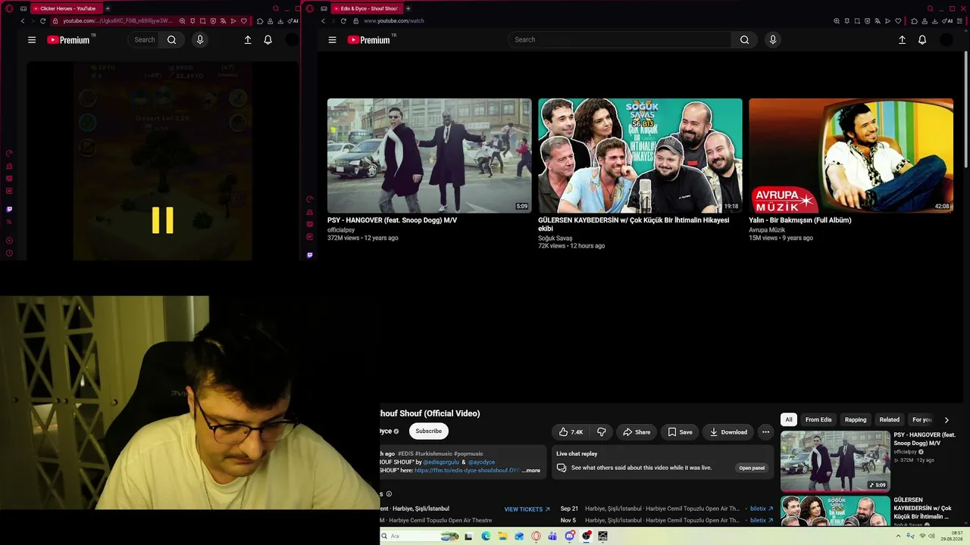The width and height of the screenshot is (970, 545).
Task: Click the search magnifier button in right window
Action: coord(744,40)
